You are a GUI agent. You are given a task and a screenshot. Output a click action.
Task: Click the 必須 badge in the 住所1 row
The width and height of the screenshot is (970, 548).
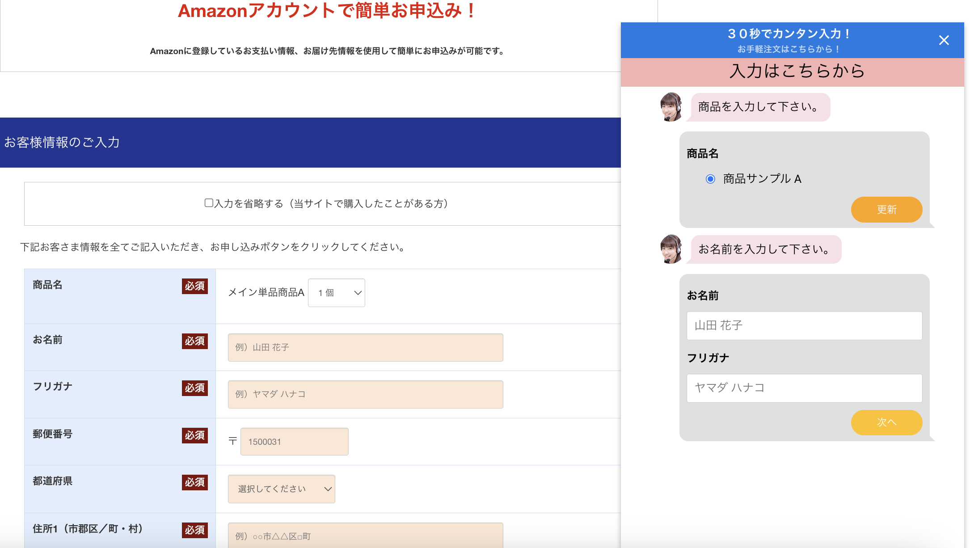click(x=195, y=530)
